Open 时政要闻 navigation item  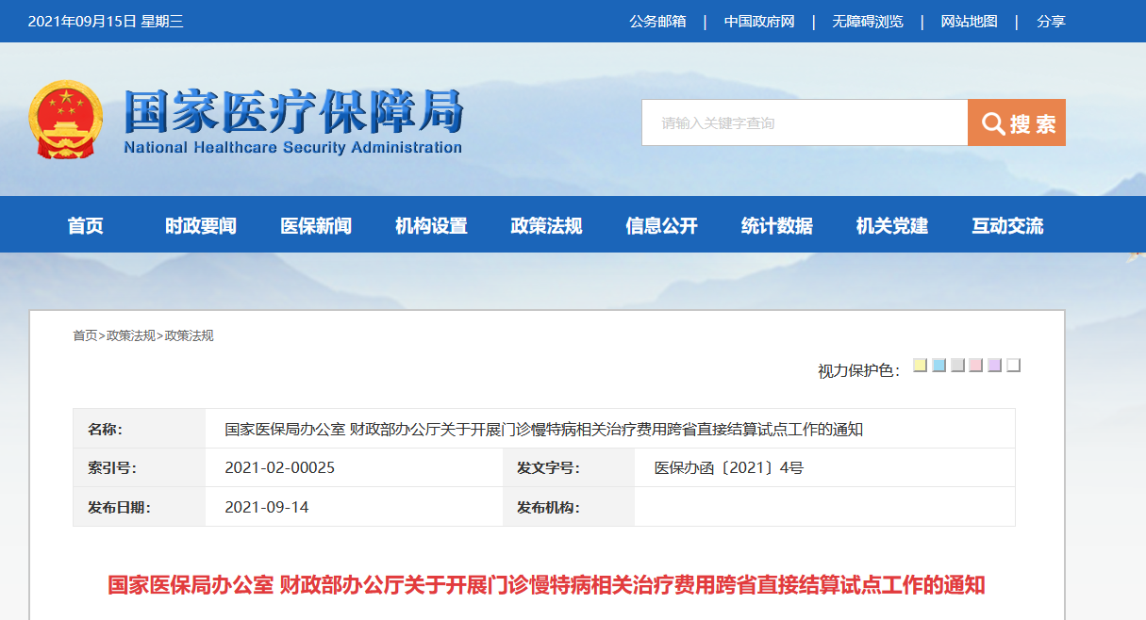tap(201, 226)
